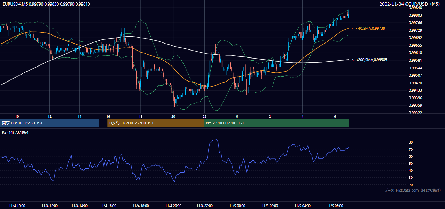Click hour label 0 under the price chart
The height and width of the screenshot is (209, 445).
[237, 117]
